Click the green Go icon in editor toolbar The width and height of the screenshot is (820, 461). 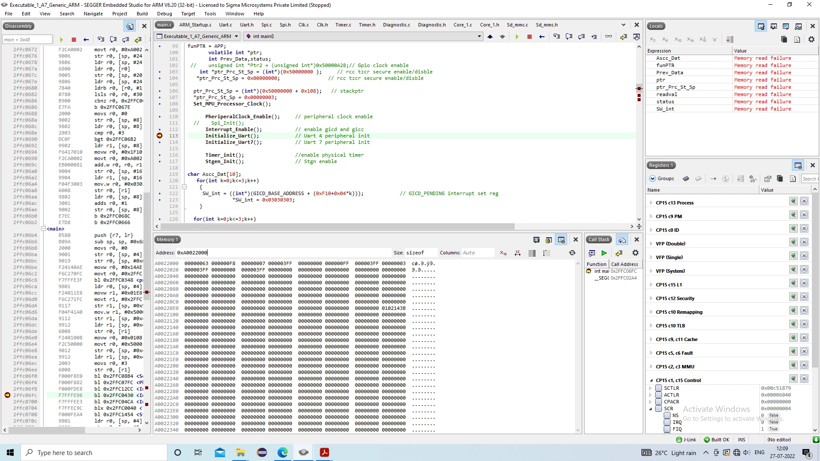(517, 37)
